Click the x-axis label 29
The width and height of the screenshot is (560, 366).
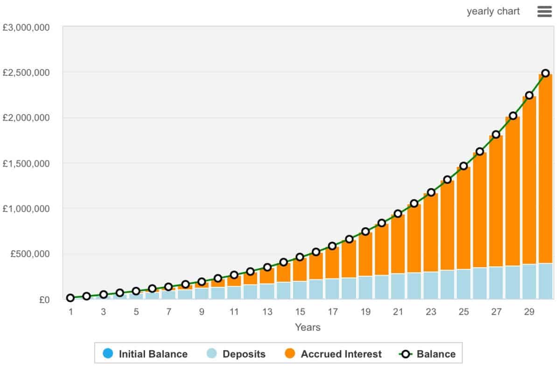529,312
